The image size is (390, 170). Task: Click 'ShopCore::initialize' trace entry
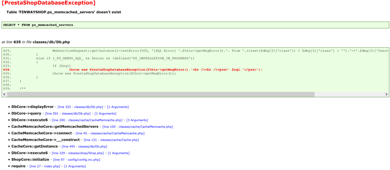click(30, 159)
